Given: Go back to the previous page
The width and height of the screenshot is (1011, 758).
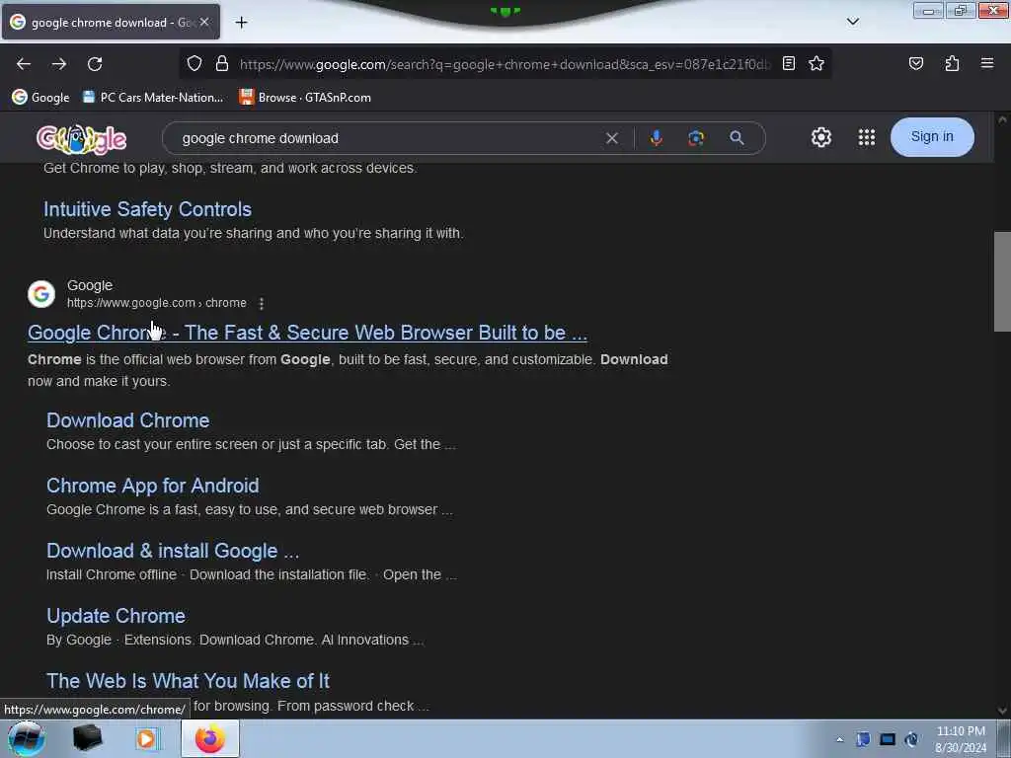Looking at the screenshot, I should (x=24, y=64).
